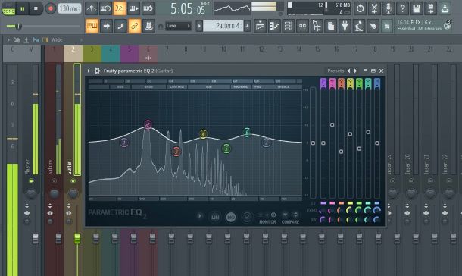Toggle the 3-2-1 countdown before recording
462x276 pixels.
click(x=120, y=8)
